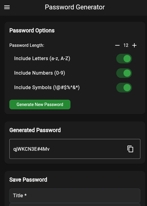The image size is (147, 206).
Task: Copy the generated password to clipboard
Action: 130,149
